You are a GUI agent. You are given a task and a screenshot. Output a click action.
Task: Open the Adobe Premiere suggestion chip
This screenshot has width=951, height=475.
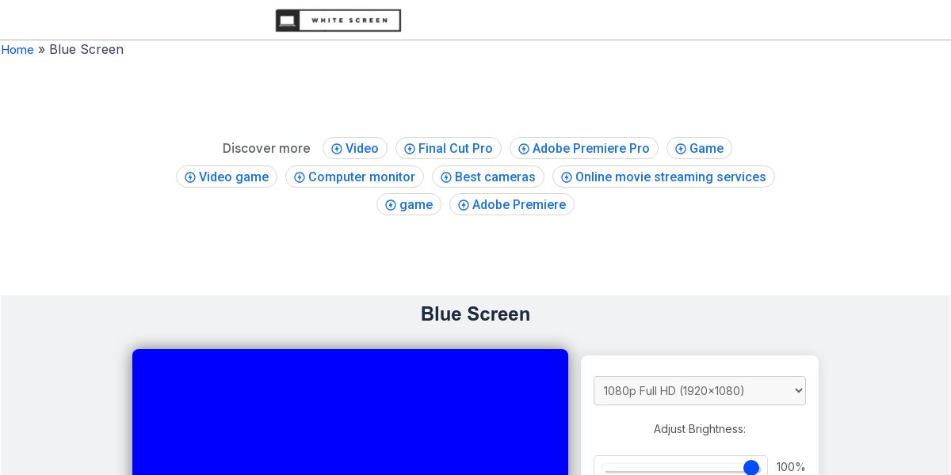pos(512,204)
